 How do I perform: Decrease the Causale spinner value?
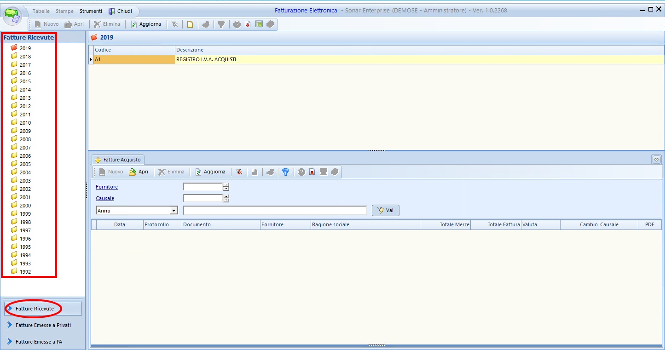[x=226, y=201]
